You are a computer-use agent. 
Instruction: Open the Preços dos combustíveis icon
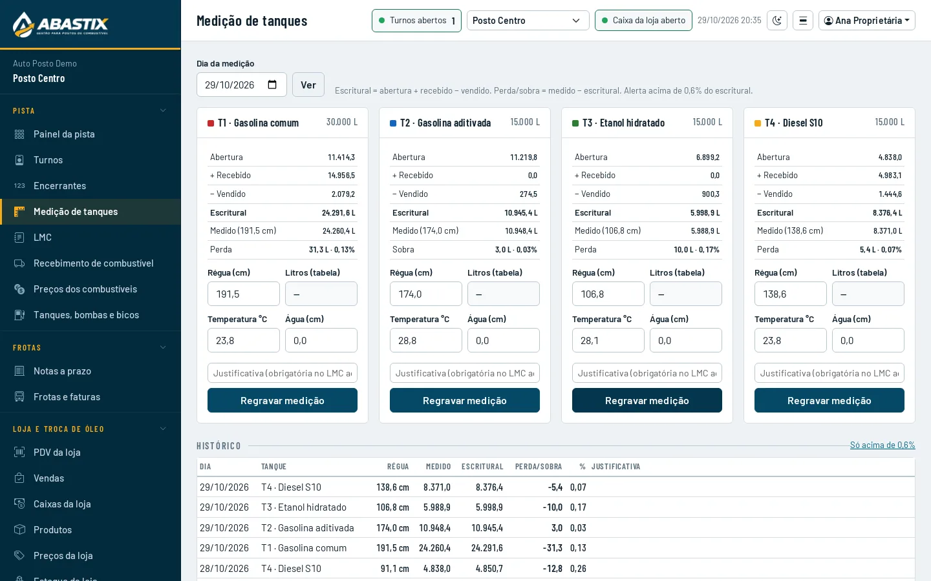[19, 289]
